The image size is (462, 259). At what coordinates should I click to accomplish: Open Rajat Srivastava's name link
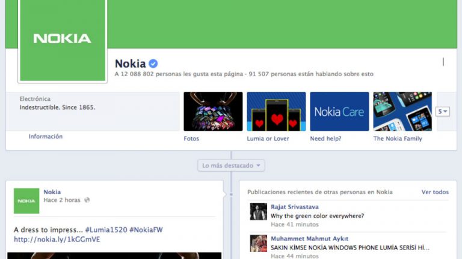coord(295,207)
